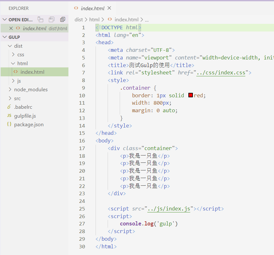Click html in the breadcrumb path
This screenshot has width=274, height=255.
click(x=95, y=19)
